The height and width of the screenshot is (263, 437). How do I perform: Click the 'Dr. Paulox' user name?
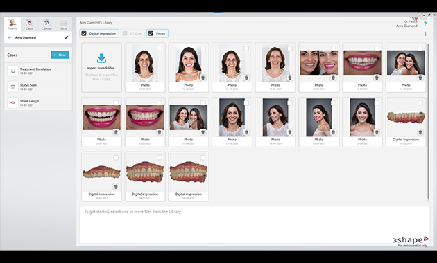pos(411,21)
